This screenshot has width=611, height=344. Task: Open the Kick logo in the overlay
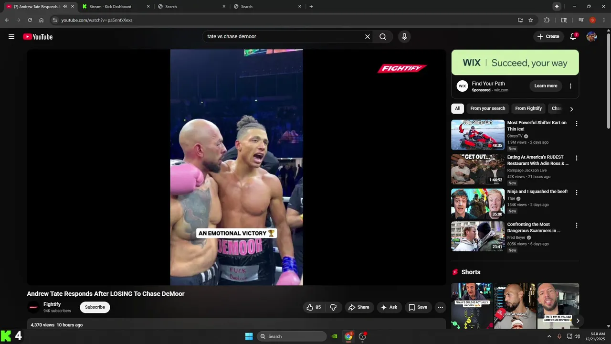pyautogui.click(x=6, y=336)
